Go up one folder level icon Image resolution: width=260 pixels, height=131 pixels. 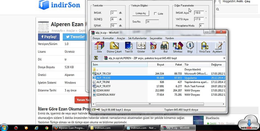click(x=96, y=58)
